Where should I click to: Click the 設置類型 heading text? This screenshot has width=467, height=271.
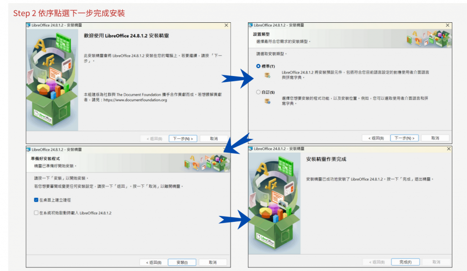pyautogui.click(x=261, y=34)
